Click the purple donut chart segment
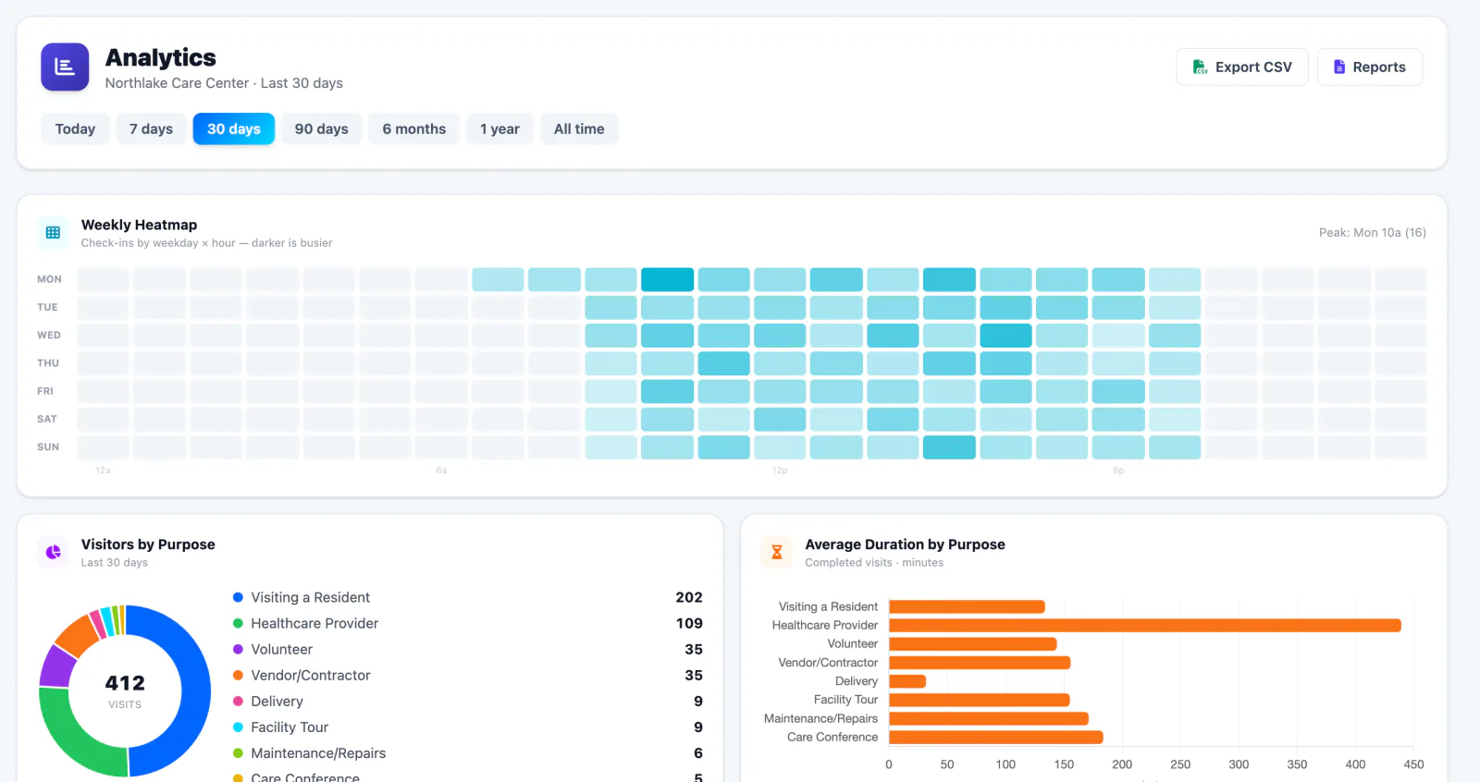Viewport: 1480px width, 782px height. click(x=57, y=666)
